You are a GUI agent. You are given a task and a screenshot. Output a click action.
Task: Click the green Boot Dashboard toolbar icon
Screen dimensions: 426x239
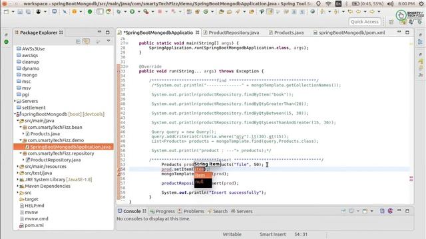90,12
